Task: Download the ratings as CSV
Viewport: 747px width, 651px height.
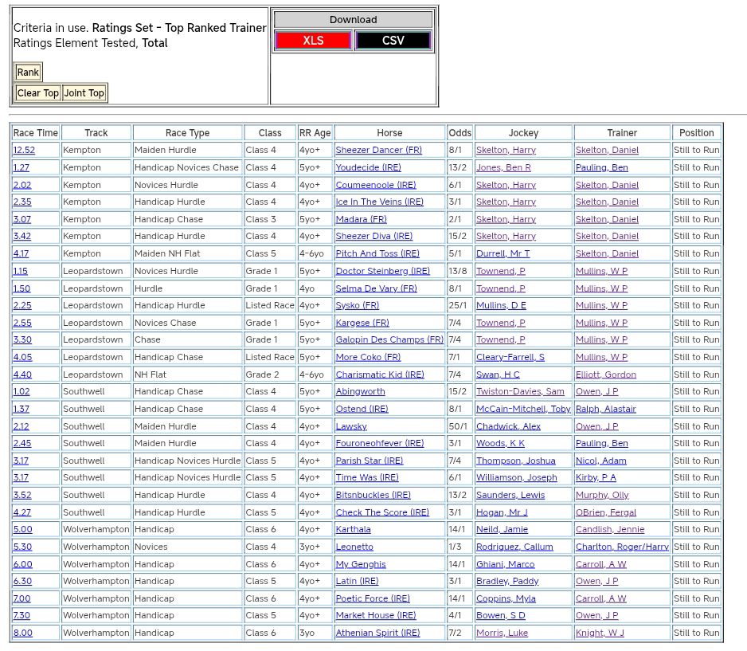Action: tap(393, 41)
